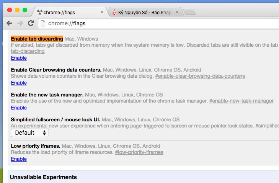Open the #simplified fullscreen anchor link
Screen dimensions: 279x183
pos(267,126)
